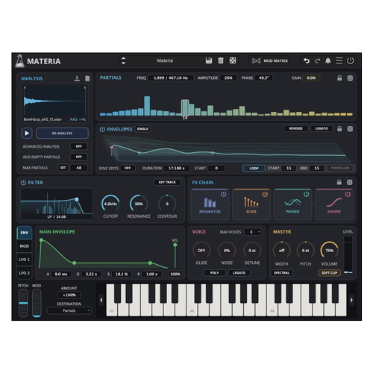Randomize the preset with the header dice icon
The width and height of the screenshot is (373, 373).
[x=233, y=60]
